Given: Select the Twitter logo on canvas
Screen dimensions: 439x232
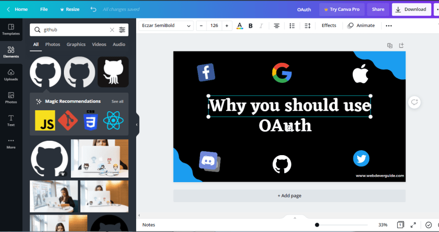Looking at the screenshot, I should coord(361,158).
